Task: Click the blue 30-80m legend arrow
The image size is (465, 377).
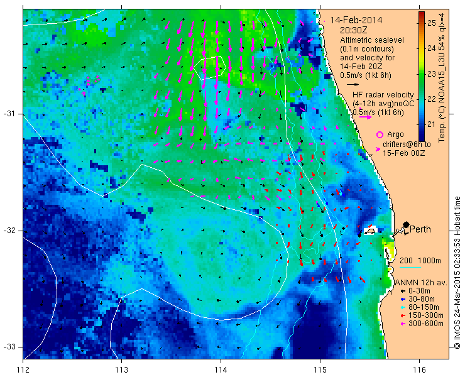Action: pyautogui.click(x=403, y=299)
